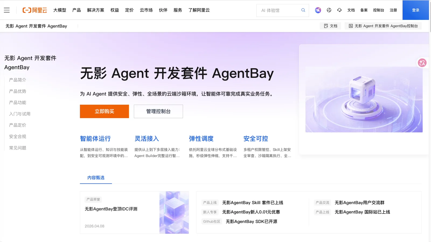Viewport: 431px width, 242px height.
Task: Click the 智能体运行 feature heading
Action: pyautogui.click(x=95, y=139)
